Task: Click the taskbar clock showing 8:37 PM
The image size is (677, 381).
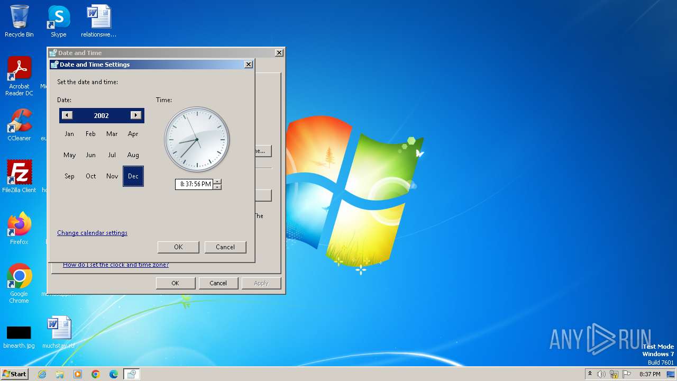Action: 649,374
